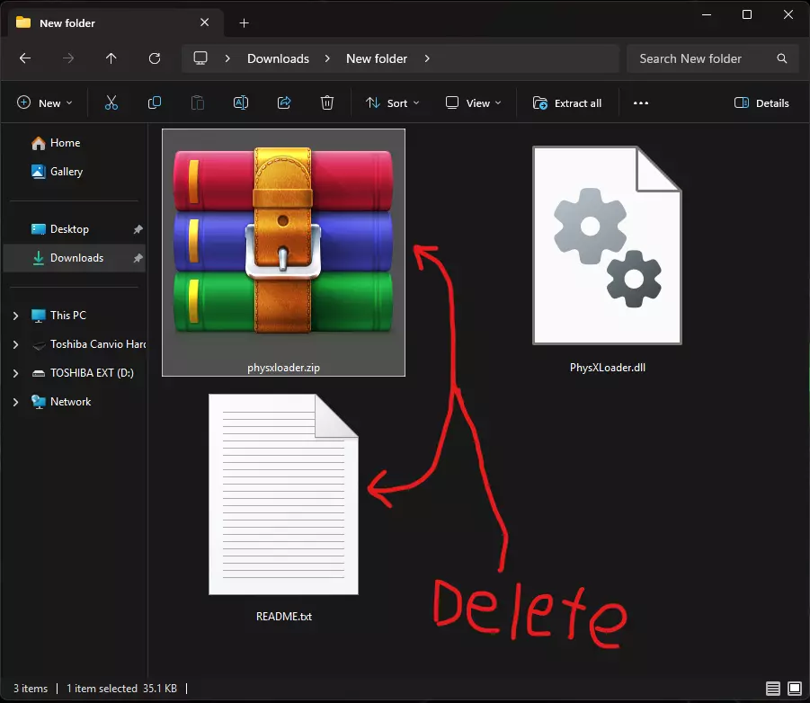Toggle the Details pane button

761,103
